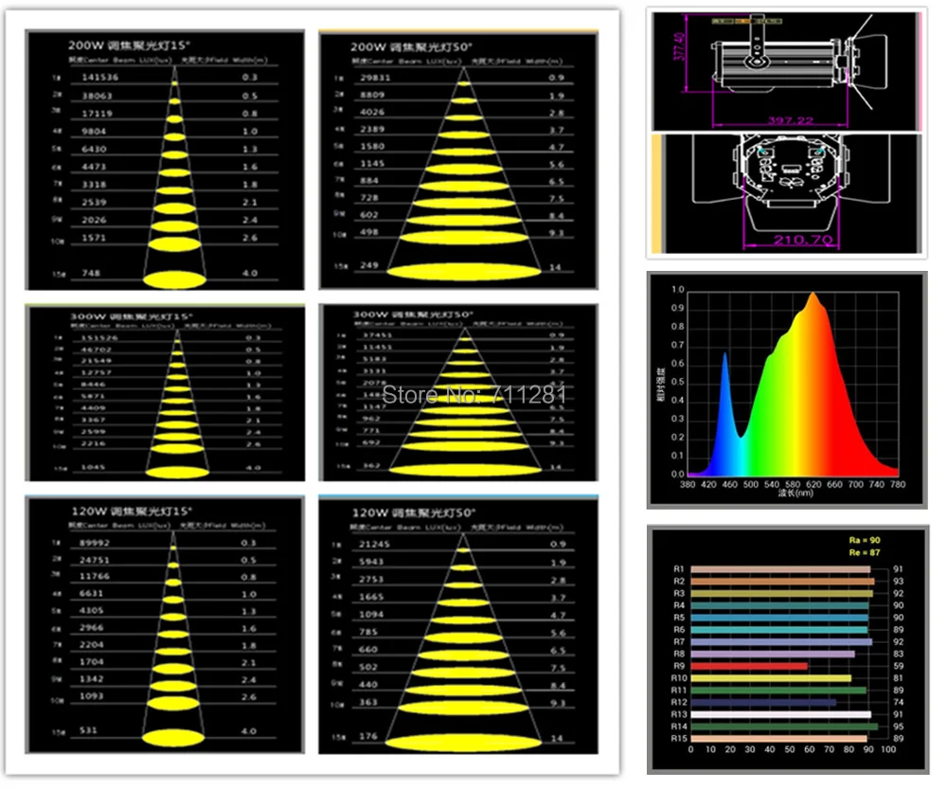Select lux value 176 in 120W 50° chart
This screenshot has width=947, height=789.
pyautogui.click(x=368, y=737)
